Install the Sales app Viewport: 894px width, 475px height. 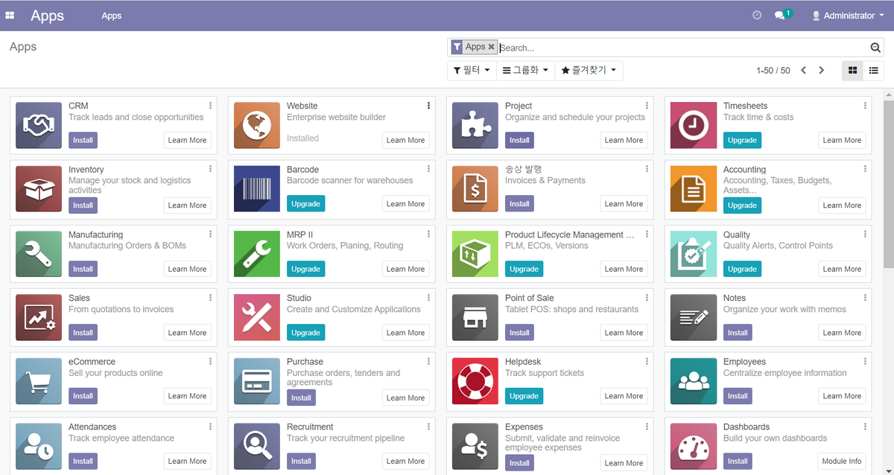(83, 332)
